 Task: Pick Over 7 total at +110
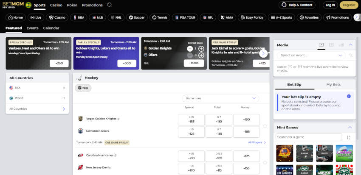(x=219, y=119)
